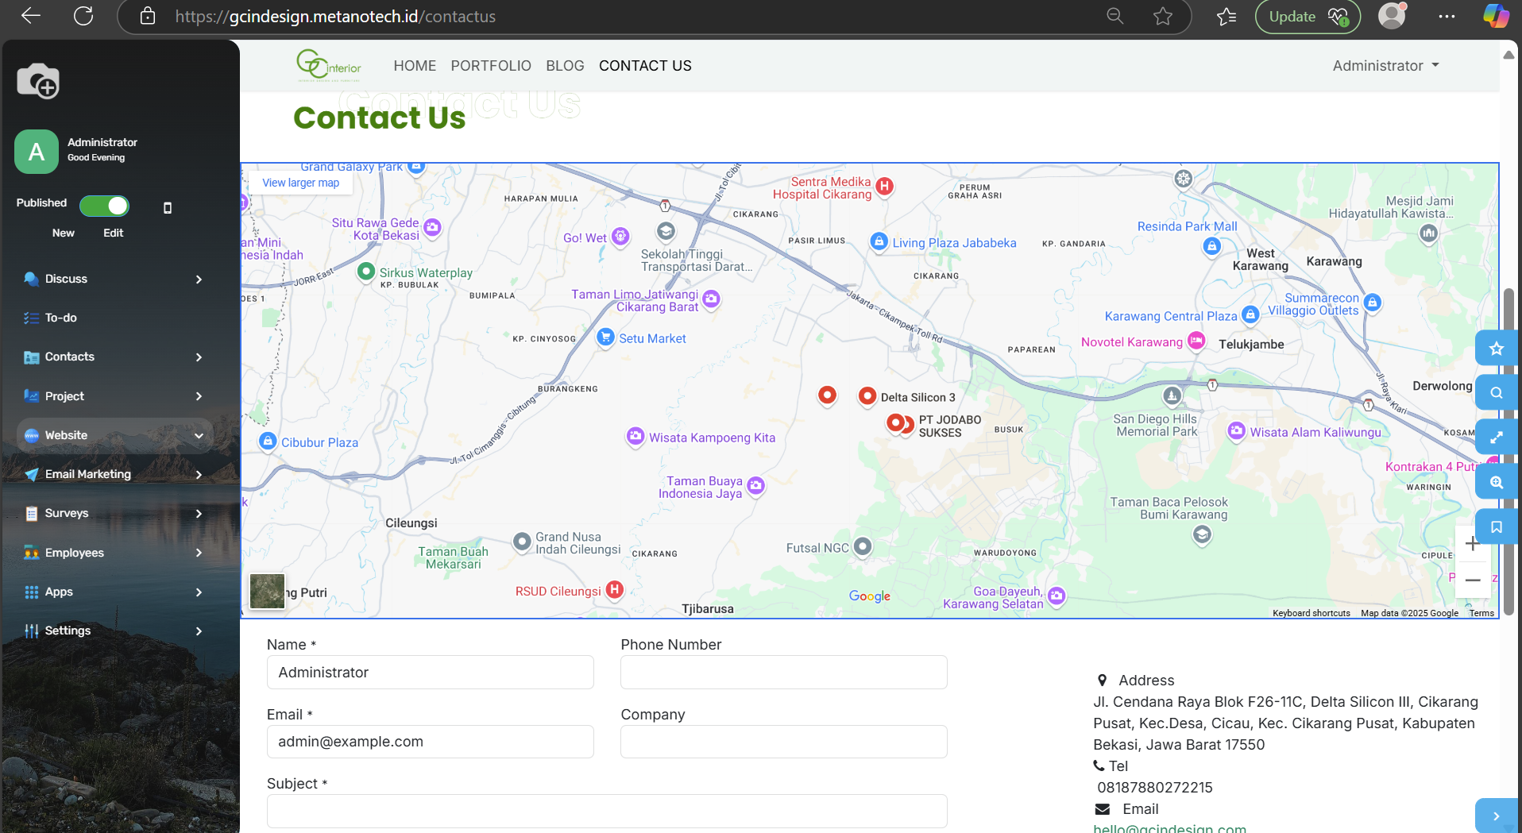1522x833 pixels.
Task: Click the Sirkus Waterplay map marker
Action: tap(365, 272)
